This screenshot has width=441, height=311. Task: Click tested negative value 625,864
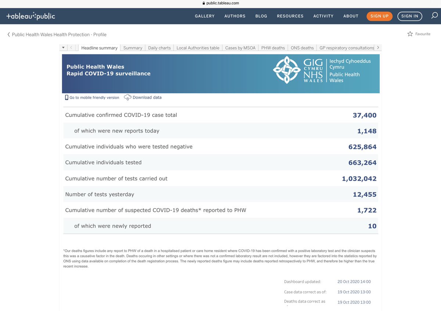tap(362, 147)
